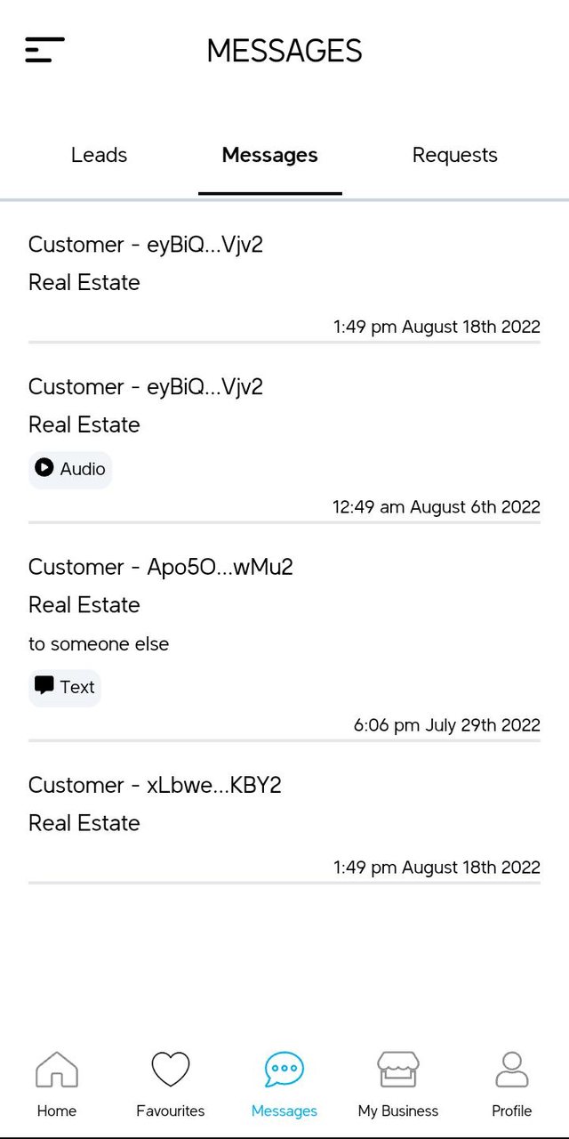The height and width of the screenshot is (1139, 569).
Task: Tap the Messages chat bubble icon
Action: 284,1070
